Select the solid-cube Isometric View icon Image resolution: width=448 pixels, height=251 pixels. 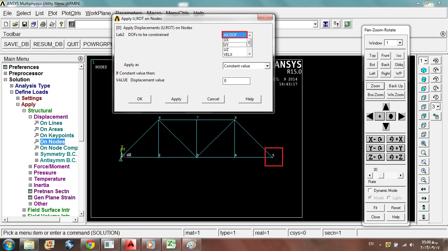tap(424, 70)
